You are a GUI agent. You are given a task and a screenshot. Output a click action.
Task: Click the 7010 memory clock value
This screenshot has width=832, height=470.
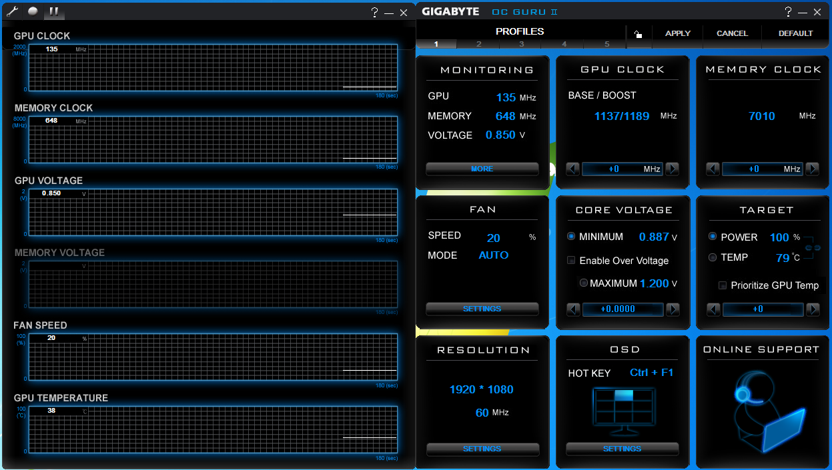[762, 116]
